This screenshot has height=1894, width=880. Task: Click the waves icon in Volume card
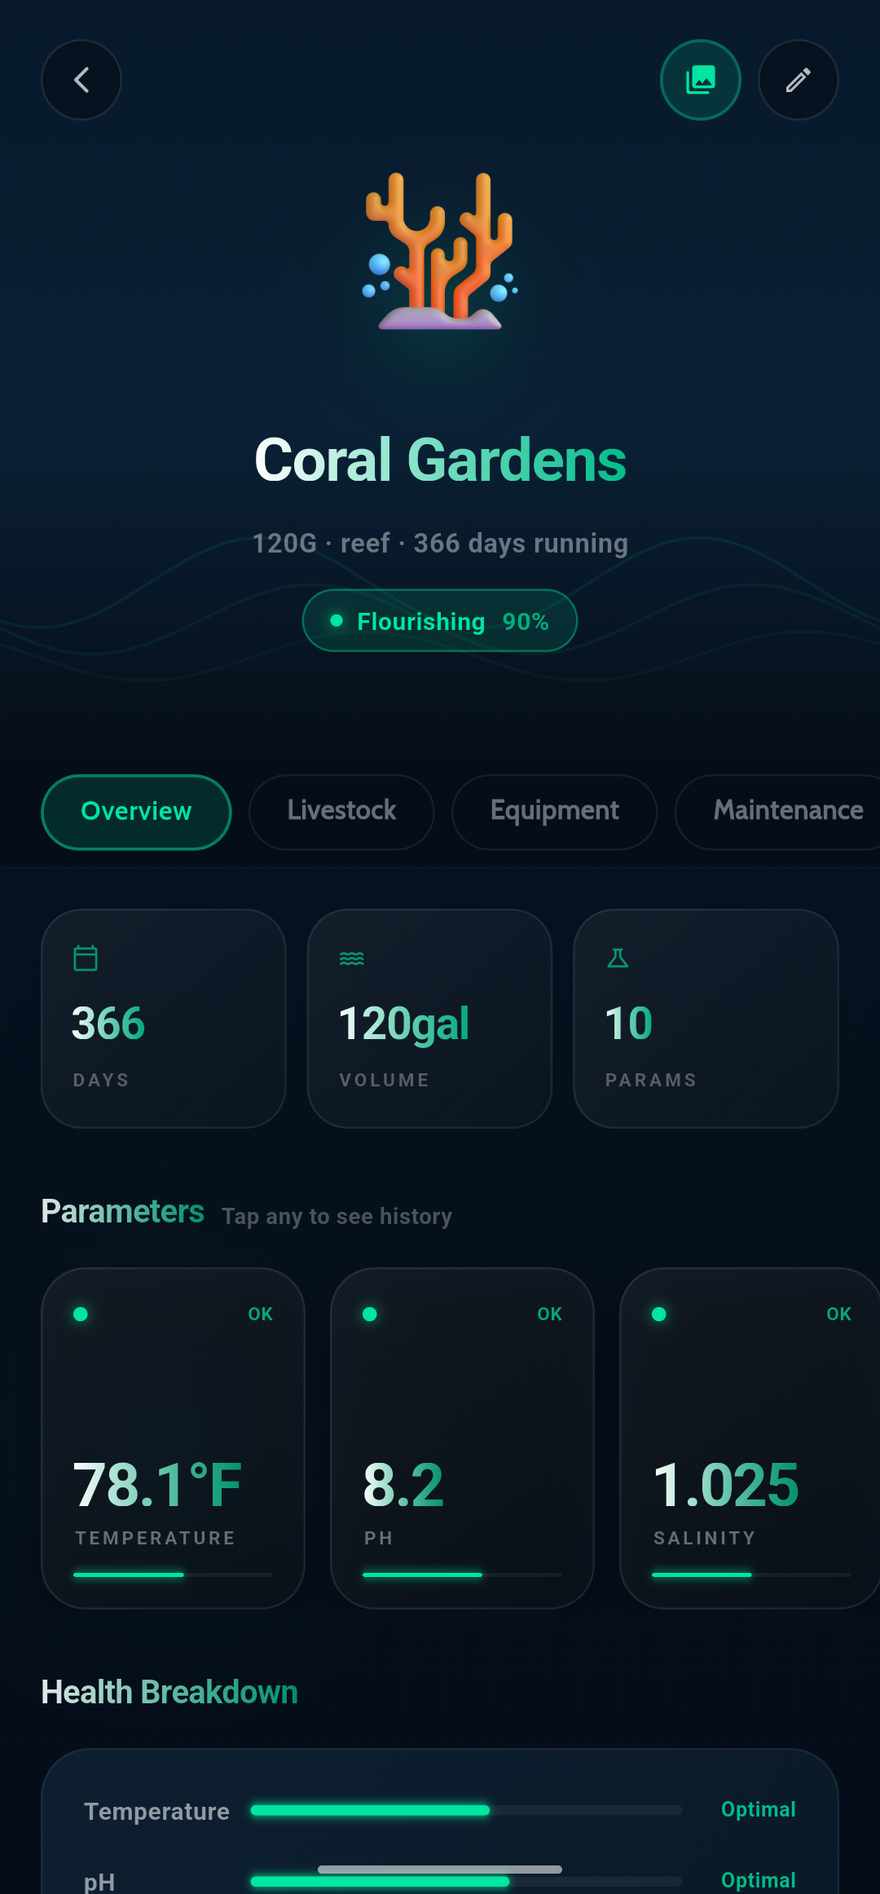[x=352, y=958]
